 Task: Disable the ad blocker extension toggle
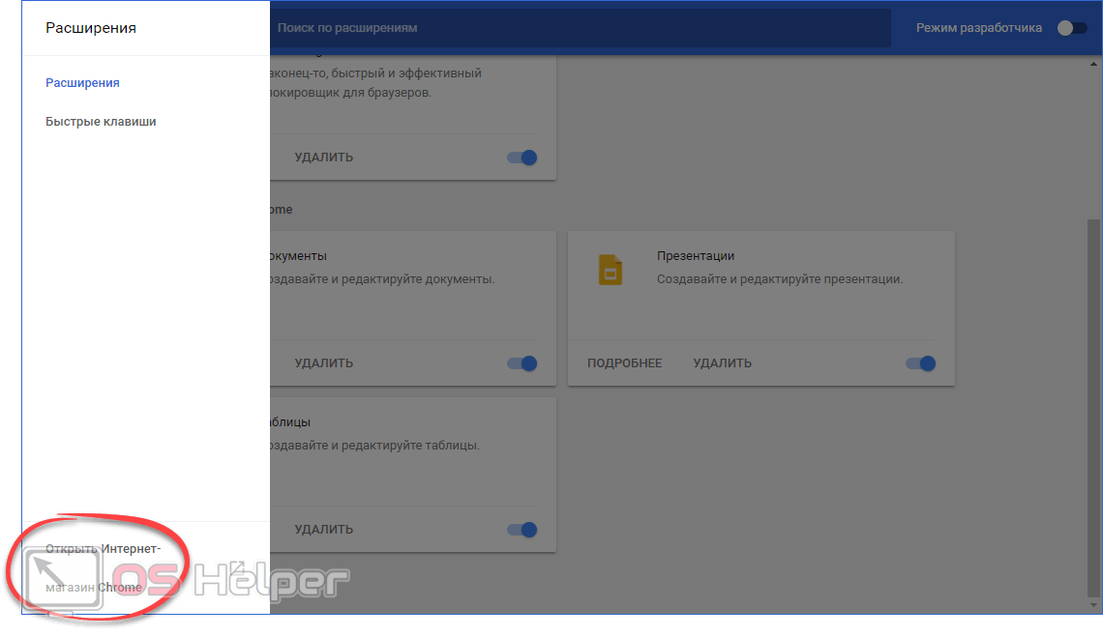[x=522, y=158]
